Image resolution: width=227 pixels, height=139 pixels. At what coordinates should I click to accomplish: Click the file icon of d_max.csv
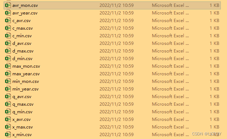(8, 51)
